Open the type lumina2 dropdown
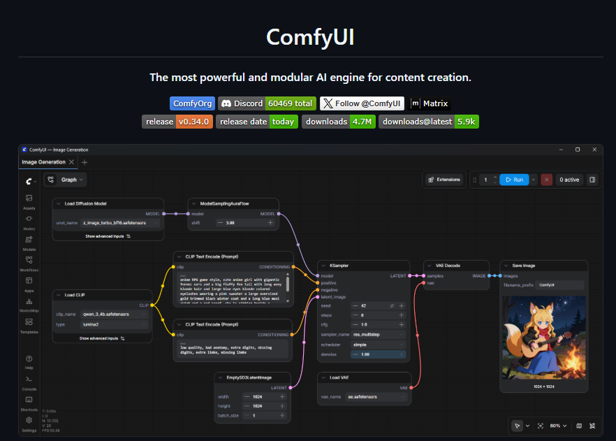 (x=115, y=325)
